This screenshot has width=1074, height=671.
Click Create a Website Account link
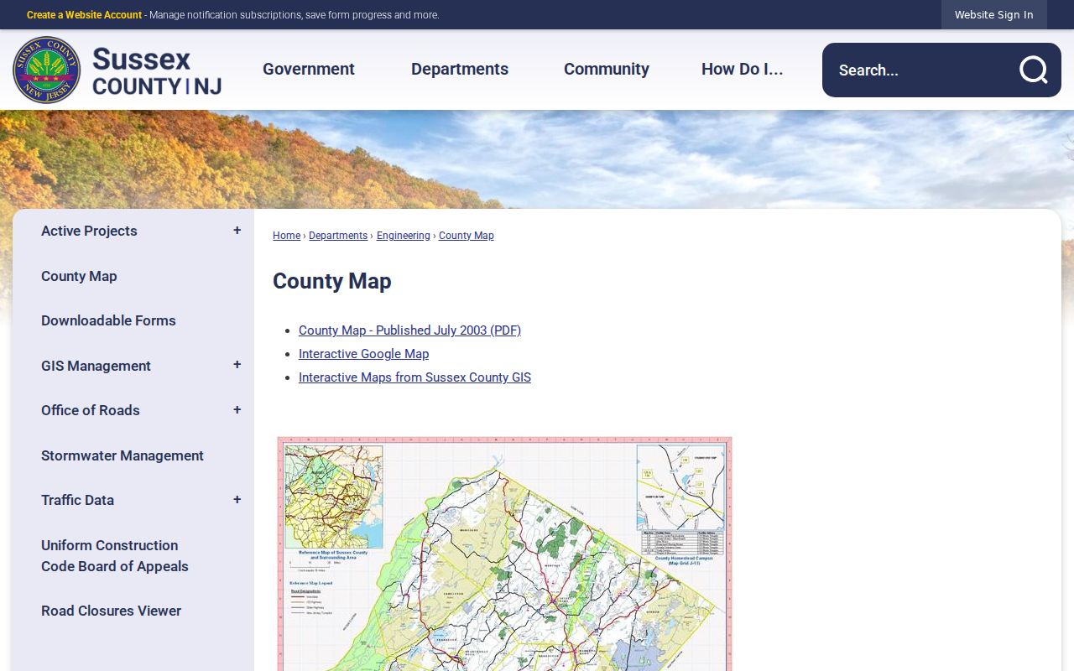(84, 15)
